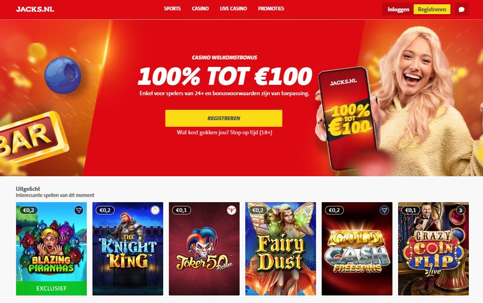The width and height of the screenshot is (483, 303).
Task: Launch the Blazing Piranhas game
Action: pyautogui.click(x=51, y=248)
